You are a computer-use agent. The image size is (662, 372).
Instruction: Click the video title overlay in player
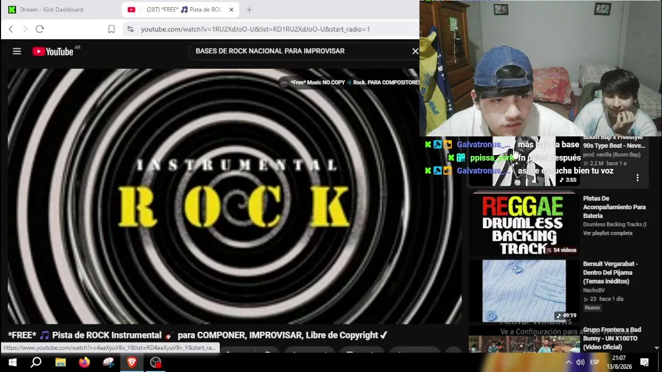tap(355, 82)
